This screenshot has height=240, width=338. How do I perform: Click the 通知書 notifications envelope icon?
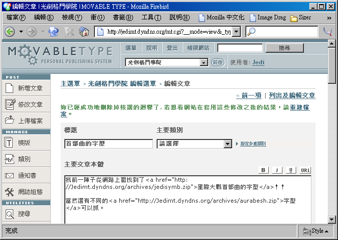9,176
